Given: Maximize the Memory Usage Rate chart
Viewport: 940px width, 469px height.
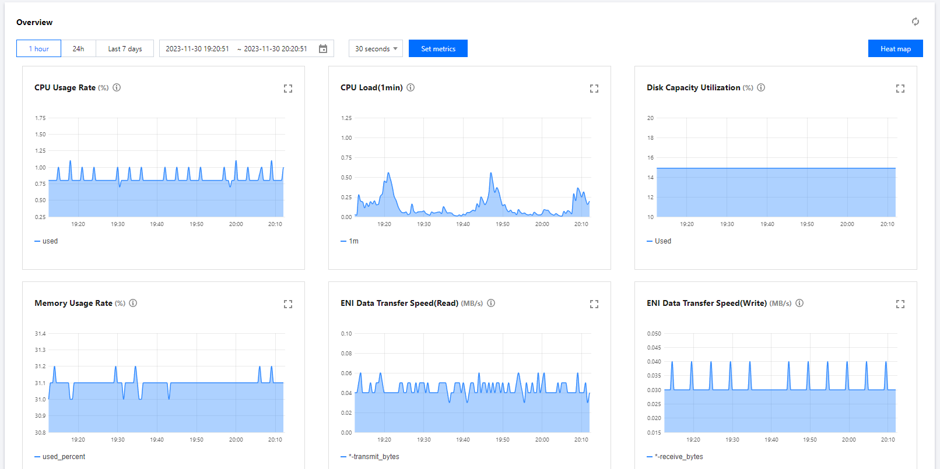Looking at the screenshot, I should point(288,304).
